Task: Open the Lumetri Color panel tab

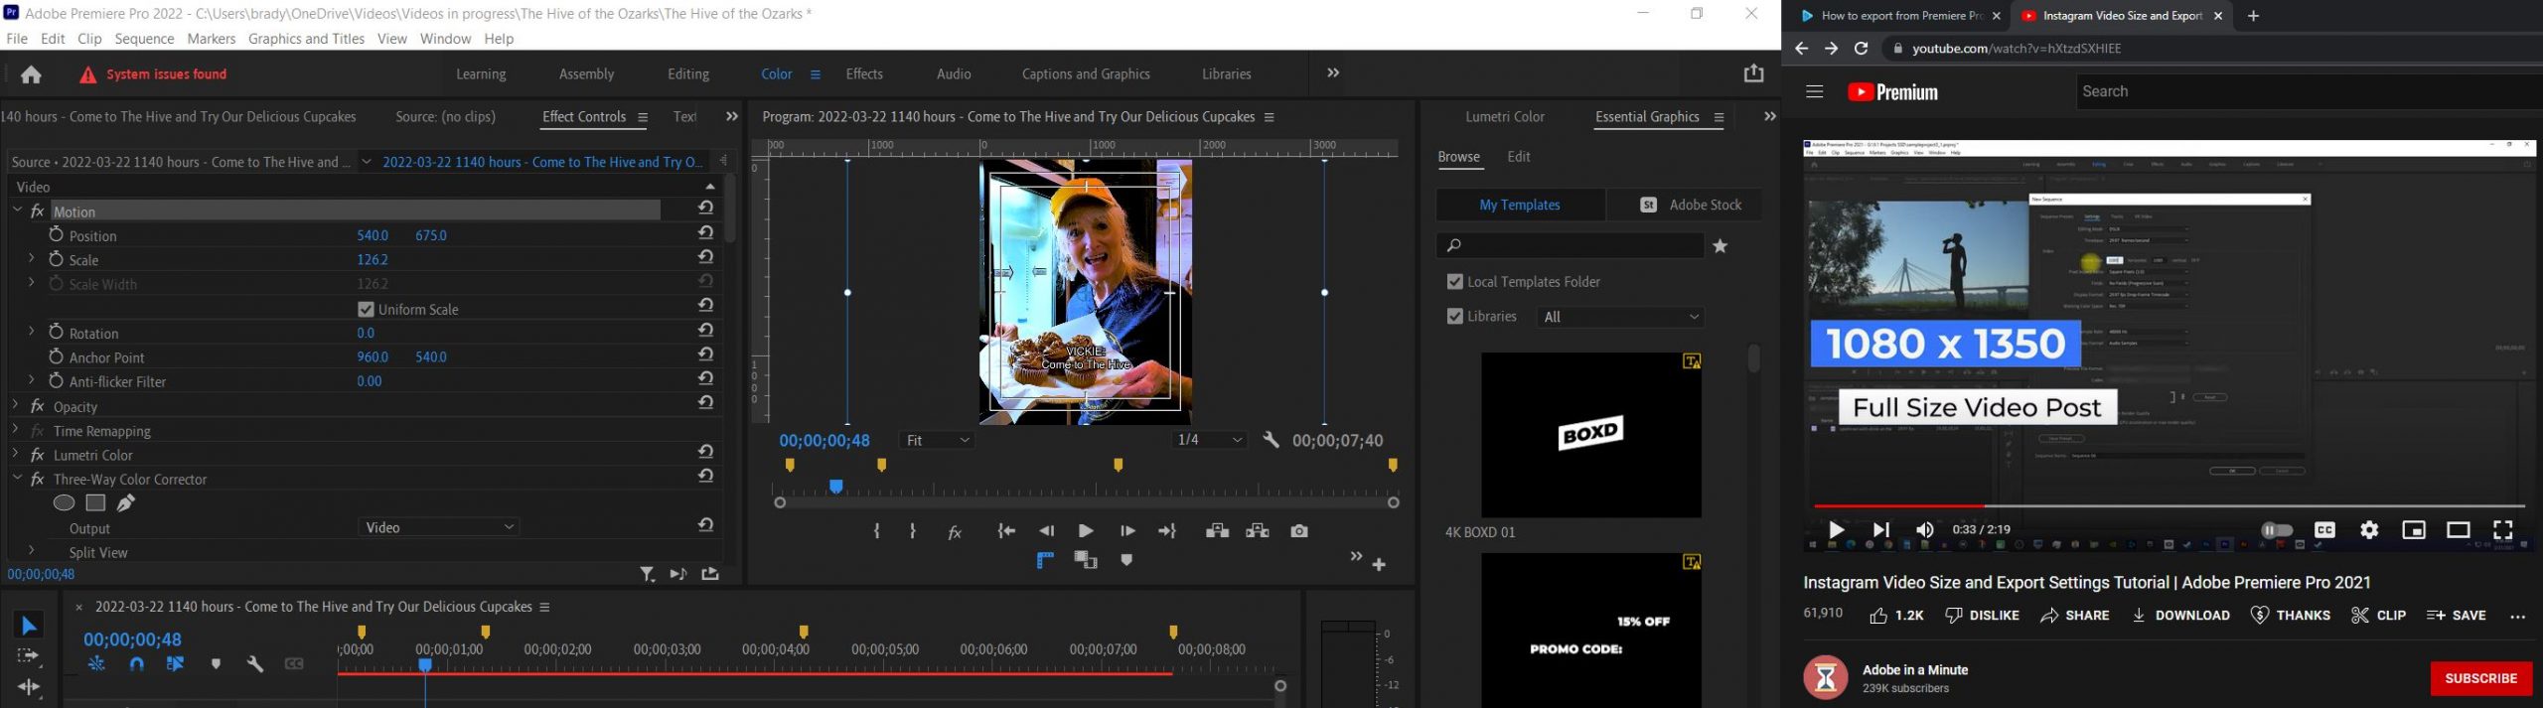Action: click(x=1505, y=116)
